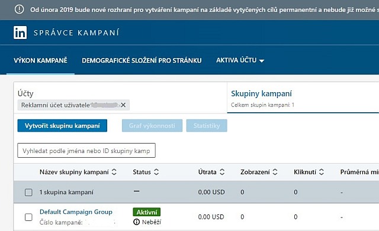The image size is (379, 231).
Task: Click the warning icon in notification banner
Action: click(x=19, y=9)
